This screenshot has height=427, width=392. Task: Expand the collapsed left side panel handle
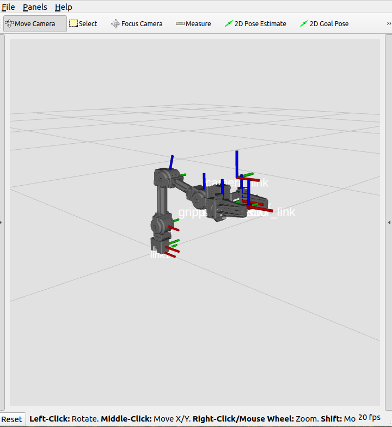1,222
